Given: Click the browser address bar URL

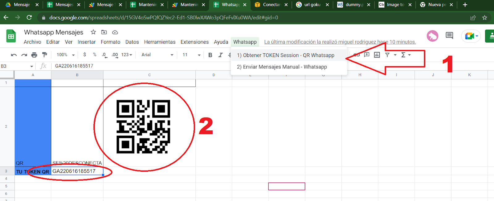Looking at the screenshot, I should pyautogui.click(x=164, y=18).
